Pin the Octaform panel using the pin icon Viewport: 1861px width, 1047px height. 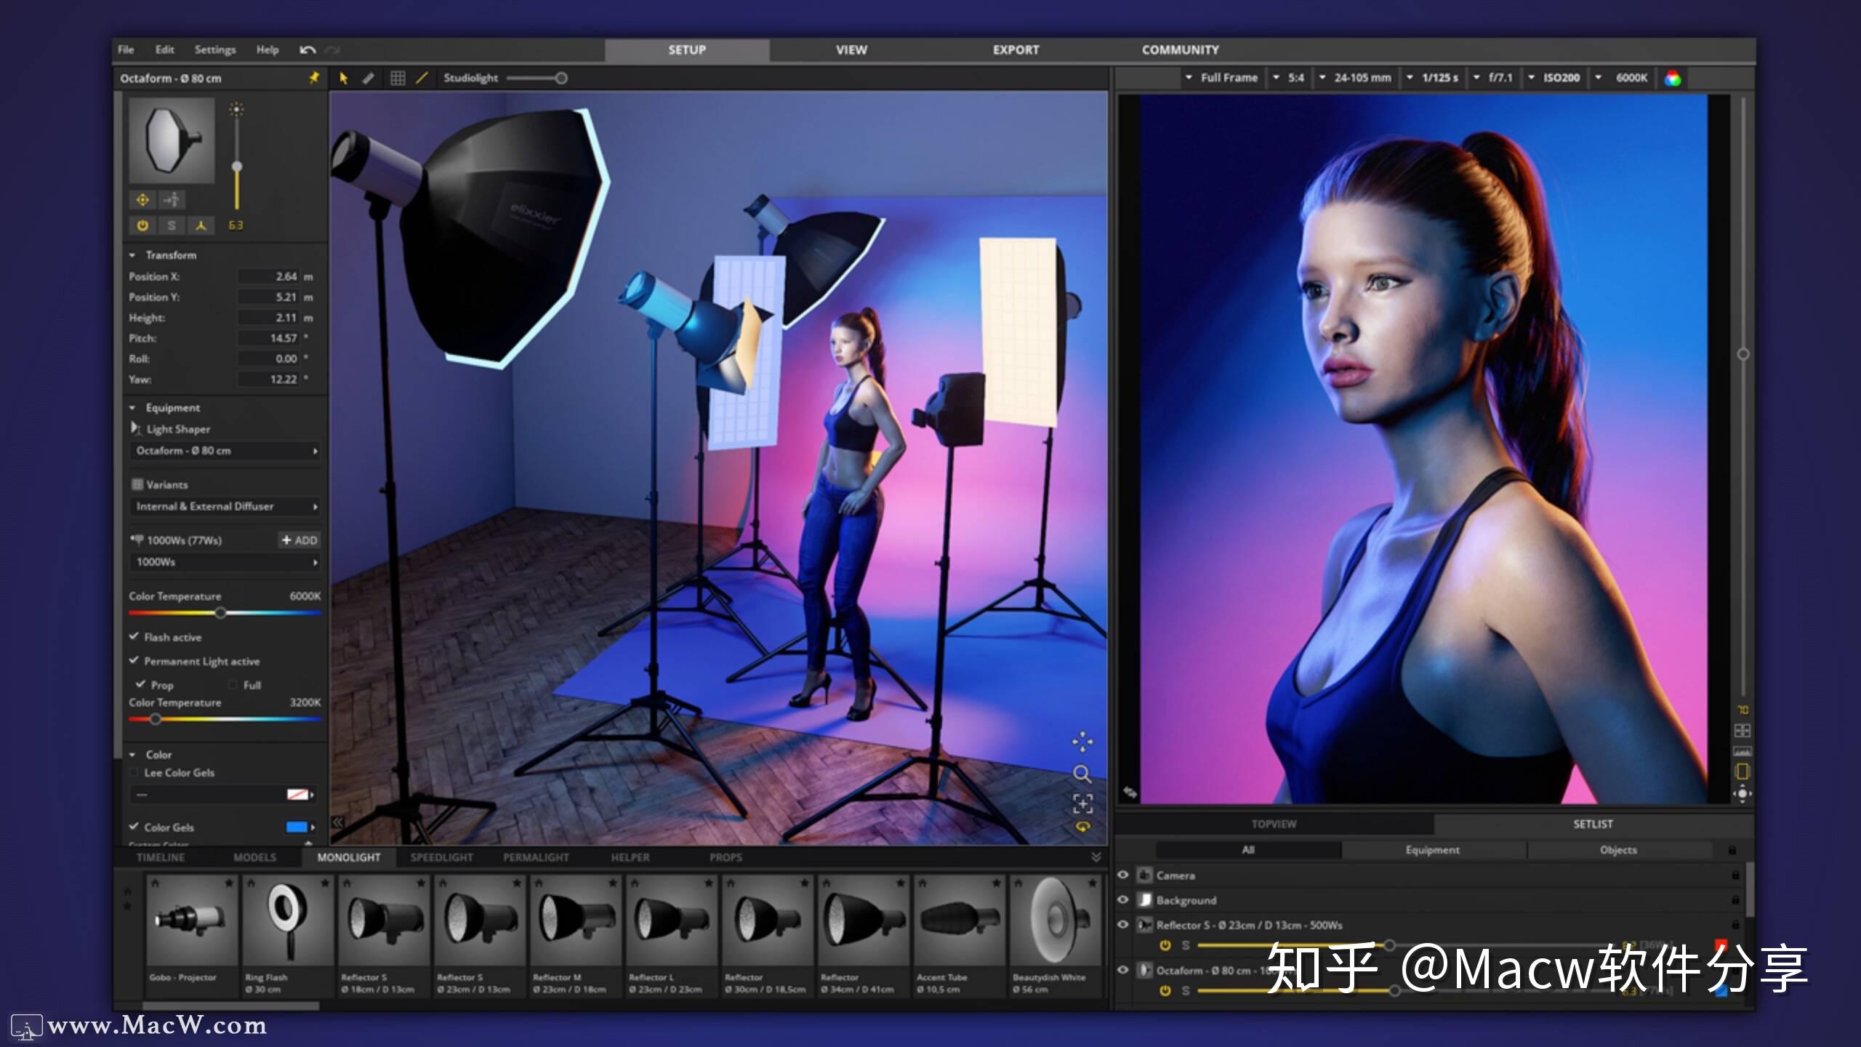(313, 78)
